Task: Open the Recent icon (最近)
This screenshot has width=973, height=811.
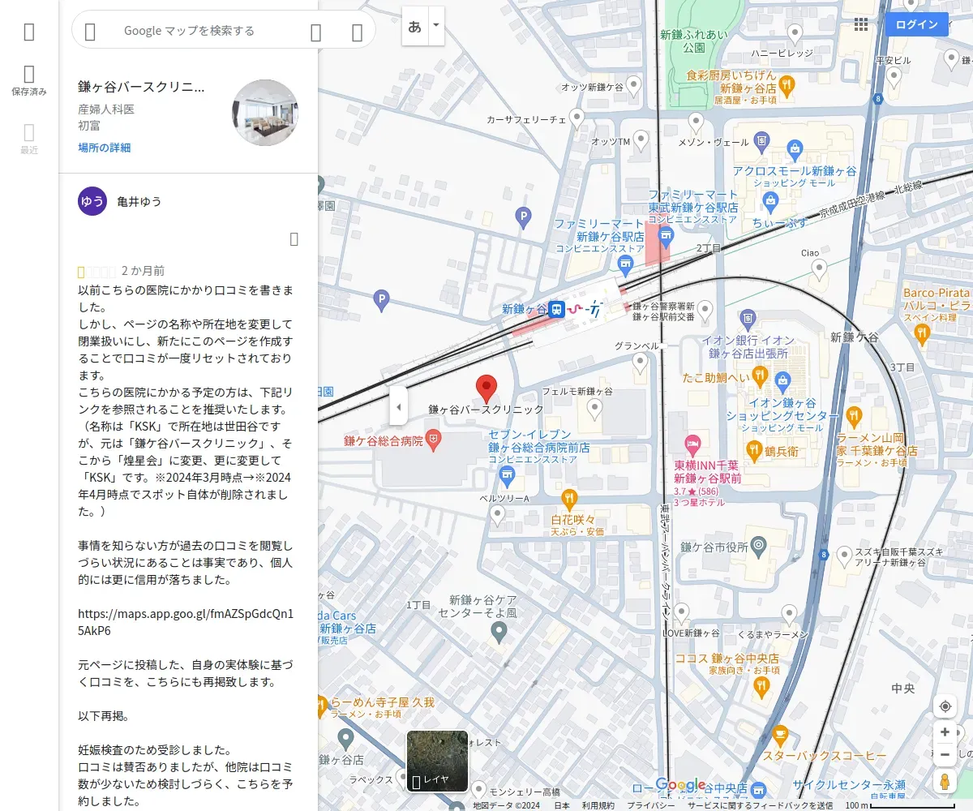Action: click(29, 139)
